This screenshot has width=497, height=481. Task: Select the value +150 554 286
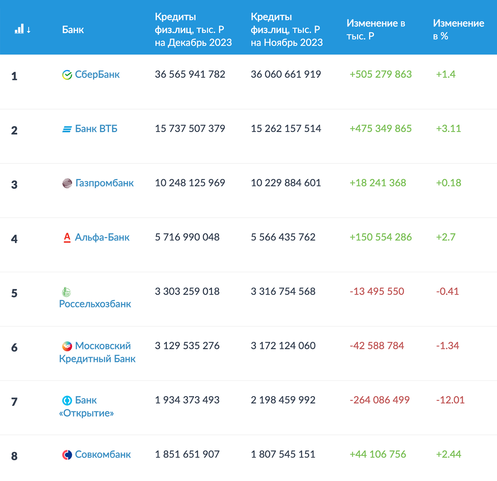pos(381,237)
